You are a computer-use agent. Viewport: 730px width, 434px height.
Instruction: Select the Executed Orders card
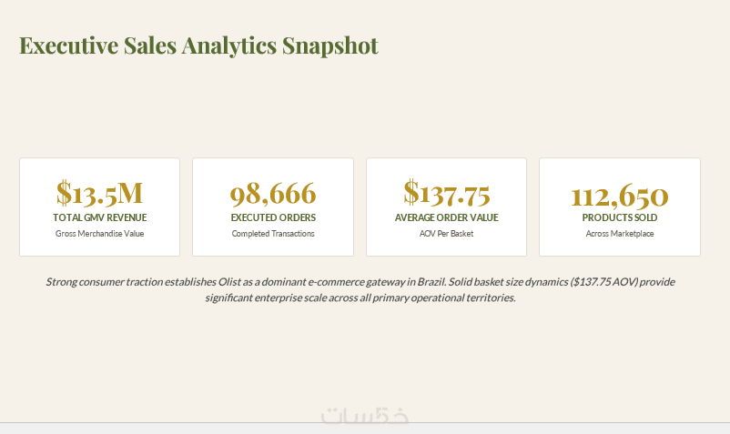[x=273, y=207]
